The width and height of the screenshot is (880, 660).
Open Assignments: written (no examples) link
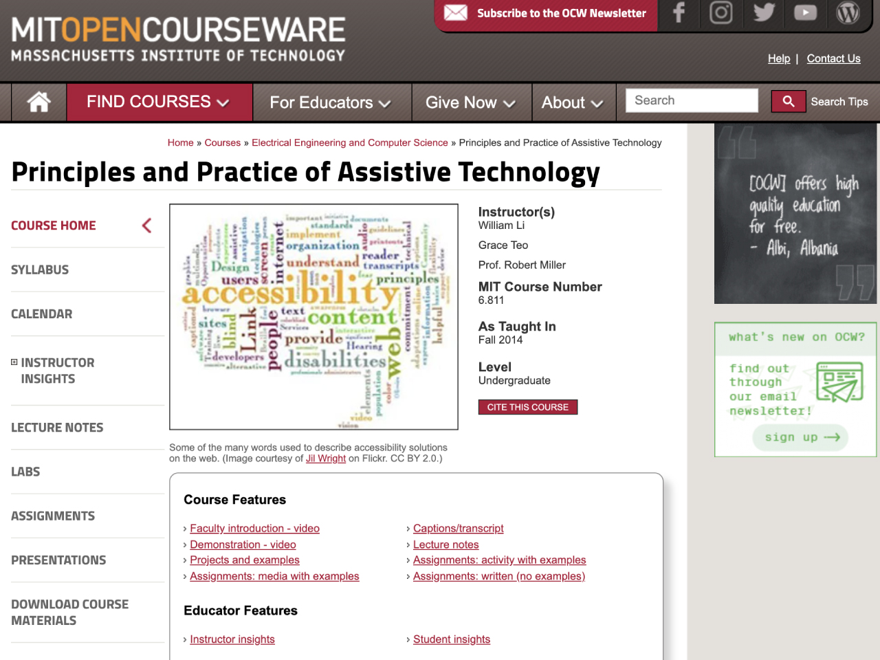tap(499, 576)
